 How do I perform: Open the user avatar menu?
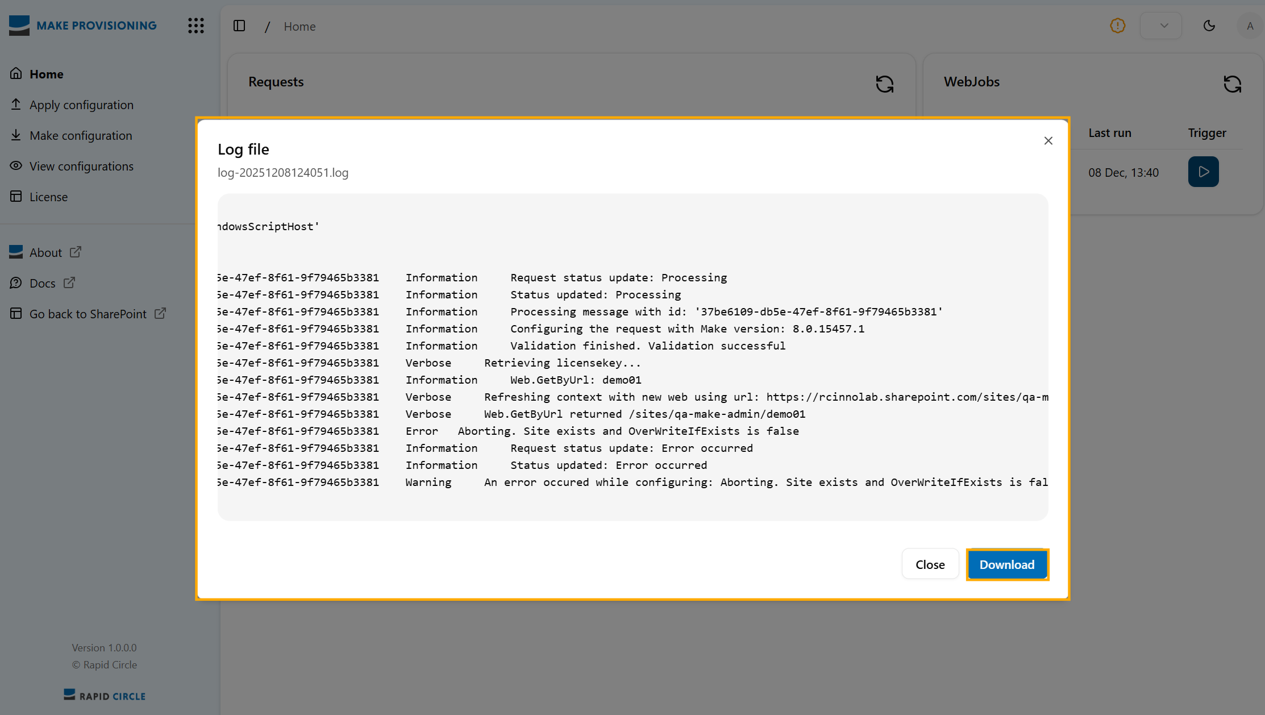[x=1249, y=26]
